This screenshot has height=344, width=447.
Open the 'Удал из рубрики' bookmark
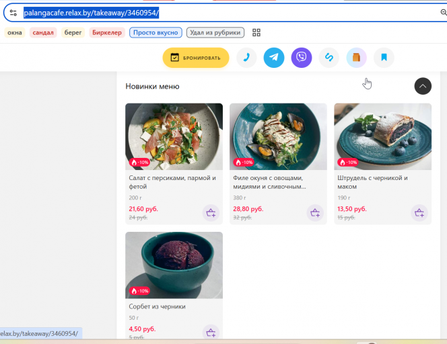pos(215,32)
